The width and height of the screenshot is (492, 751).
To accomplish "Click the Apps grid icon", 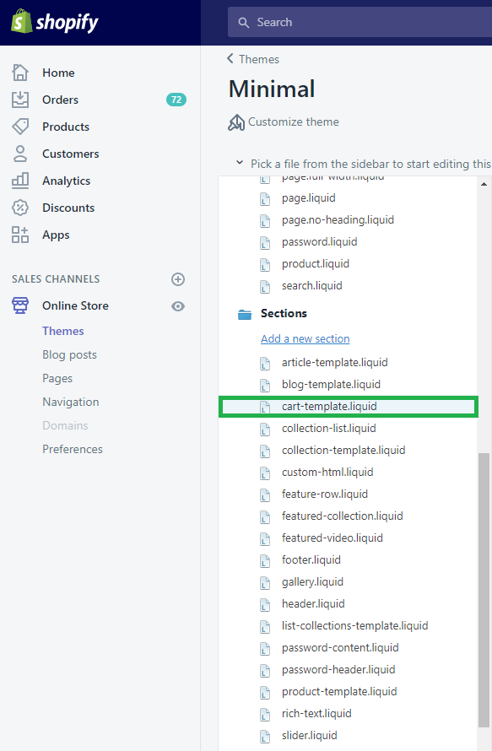I will pos(20,235).
